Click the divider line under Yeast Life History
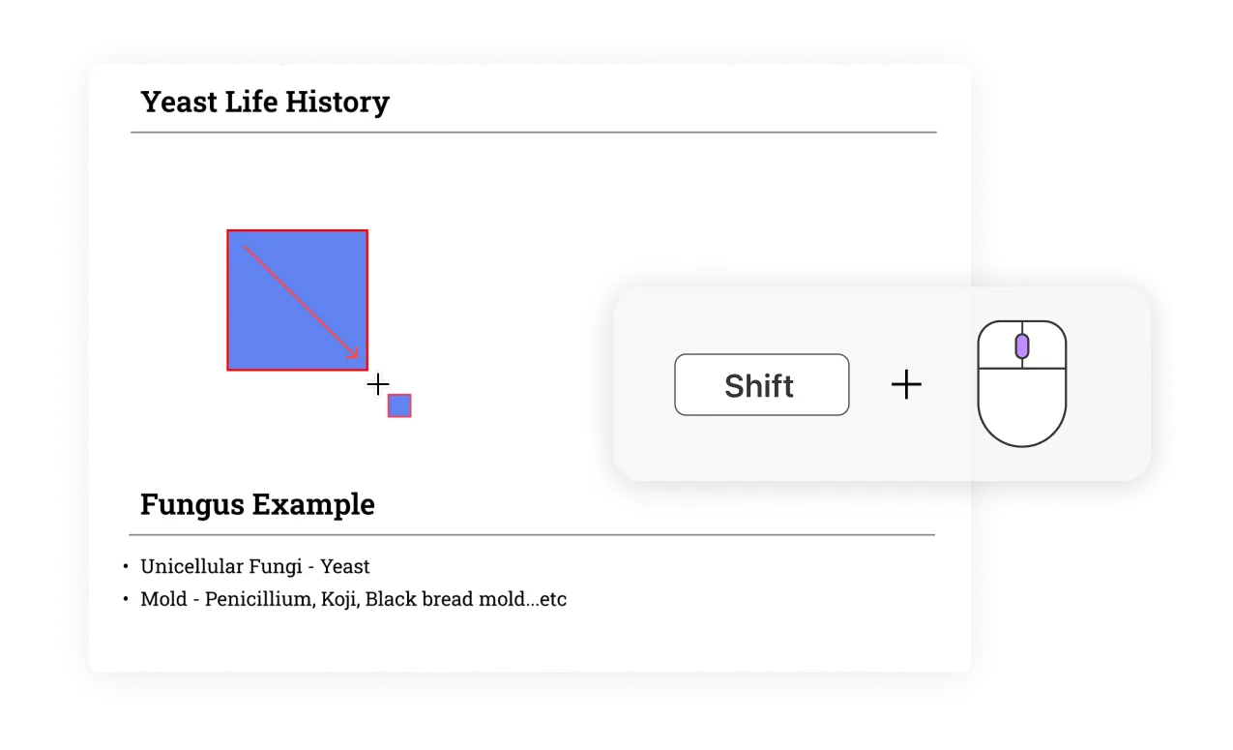The width and height of the screenshot is (1233, 750). [534, 132]
